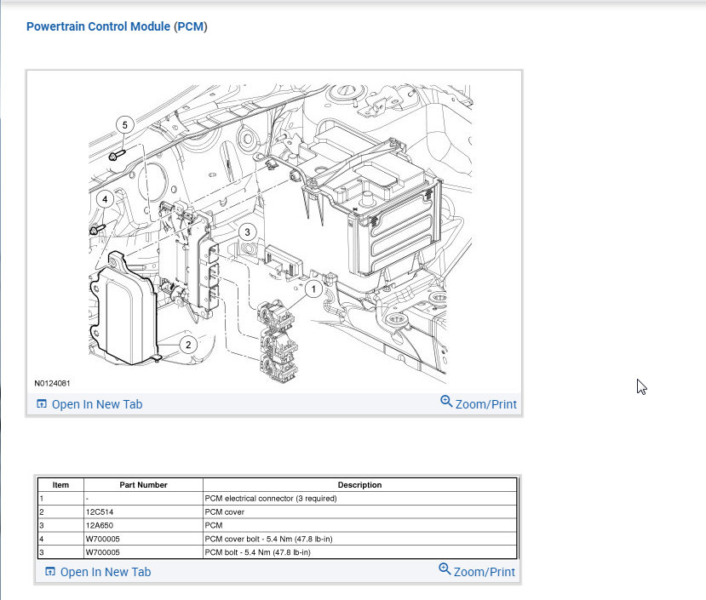
Task: Open the parts table in a new tab
Action: [98, 572]
